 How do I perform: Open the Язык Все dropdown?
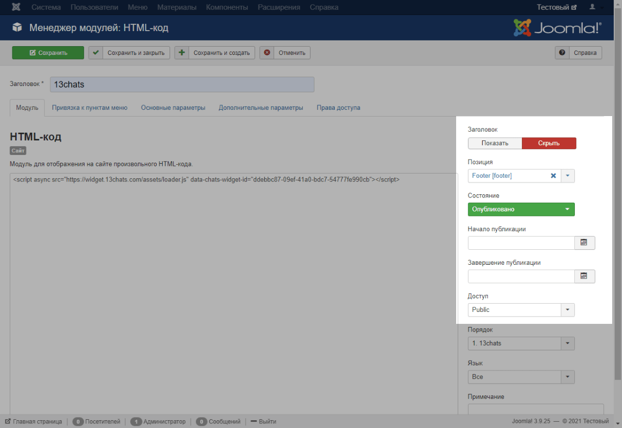[x=521, y=377]
